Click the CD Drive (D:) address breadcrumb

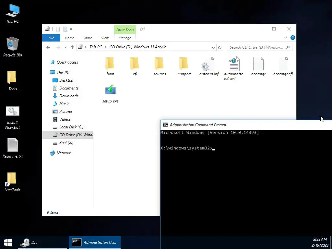tap(138, 47)
